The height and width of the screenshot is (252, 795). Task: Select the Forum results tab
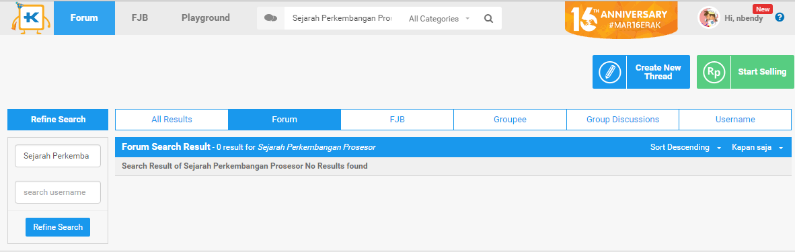tap(285, 120)
